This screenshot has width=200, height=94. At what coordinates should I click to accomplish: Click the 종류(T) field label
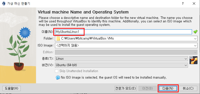click(47, 59)
